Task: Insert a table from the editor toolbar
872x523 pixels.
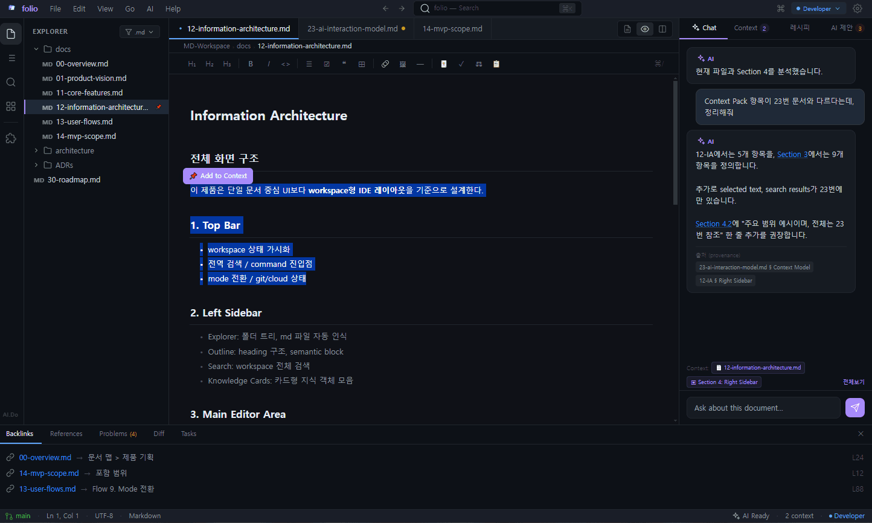Action: (362, 64)
